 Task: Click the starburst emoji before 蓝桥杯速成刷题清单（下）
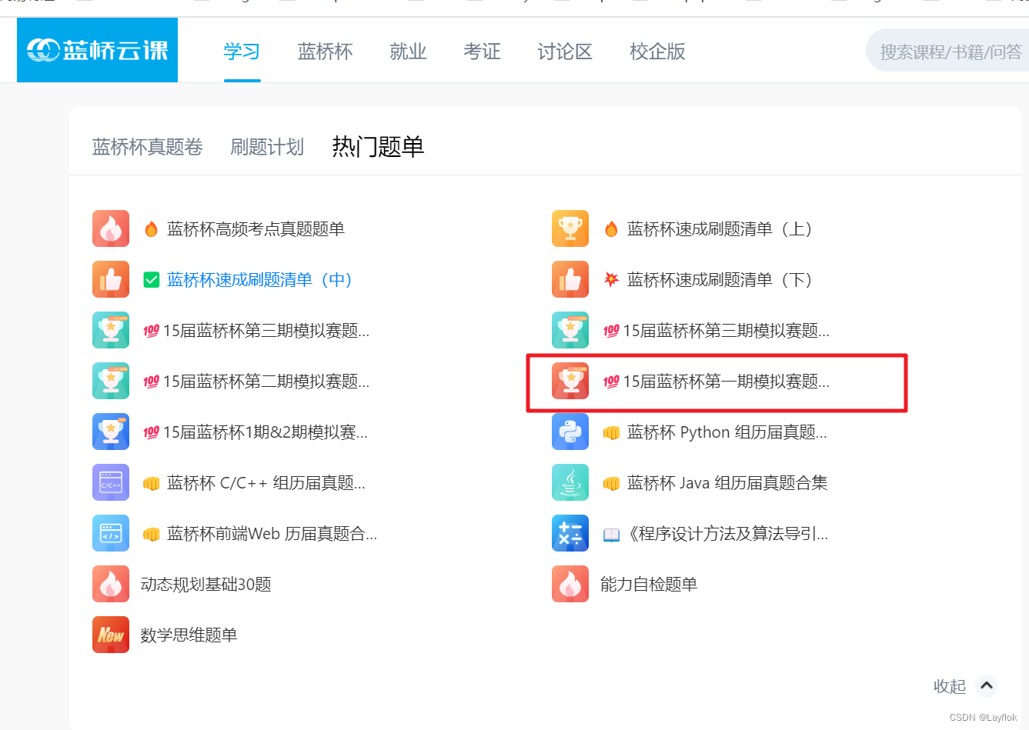pos(611,279)
